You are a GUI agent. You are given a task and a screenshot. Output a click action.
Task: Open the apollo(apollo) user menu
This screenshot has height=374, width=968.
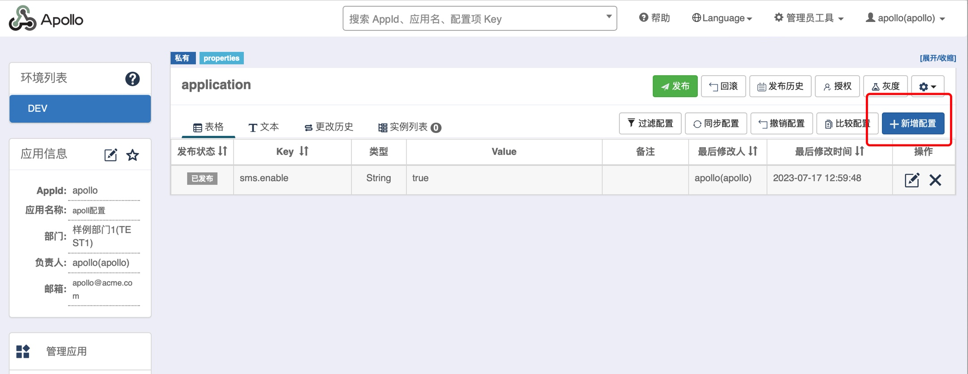[905, 18]
